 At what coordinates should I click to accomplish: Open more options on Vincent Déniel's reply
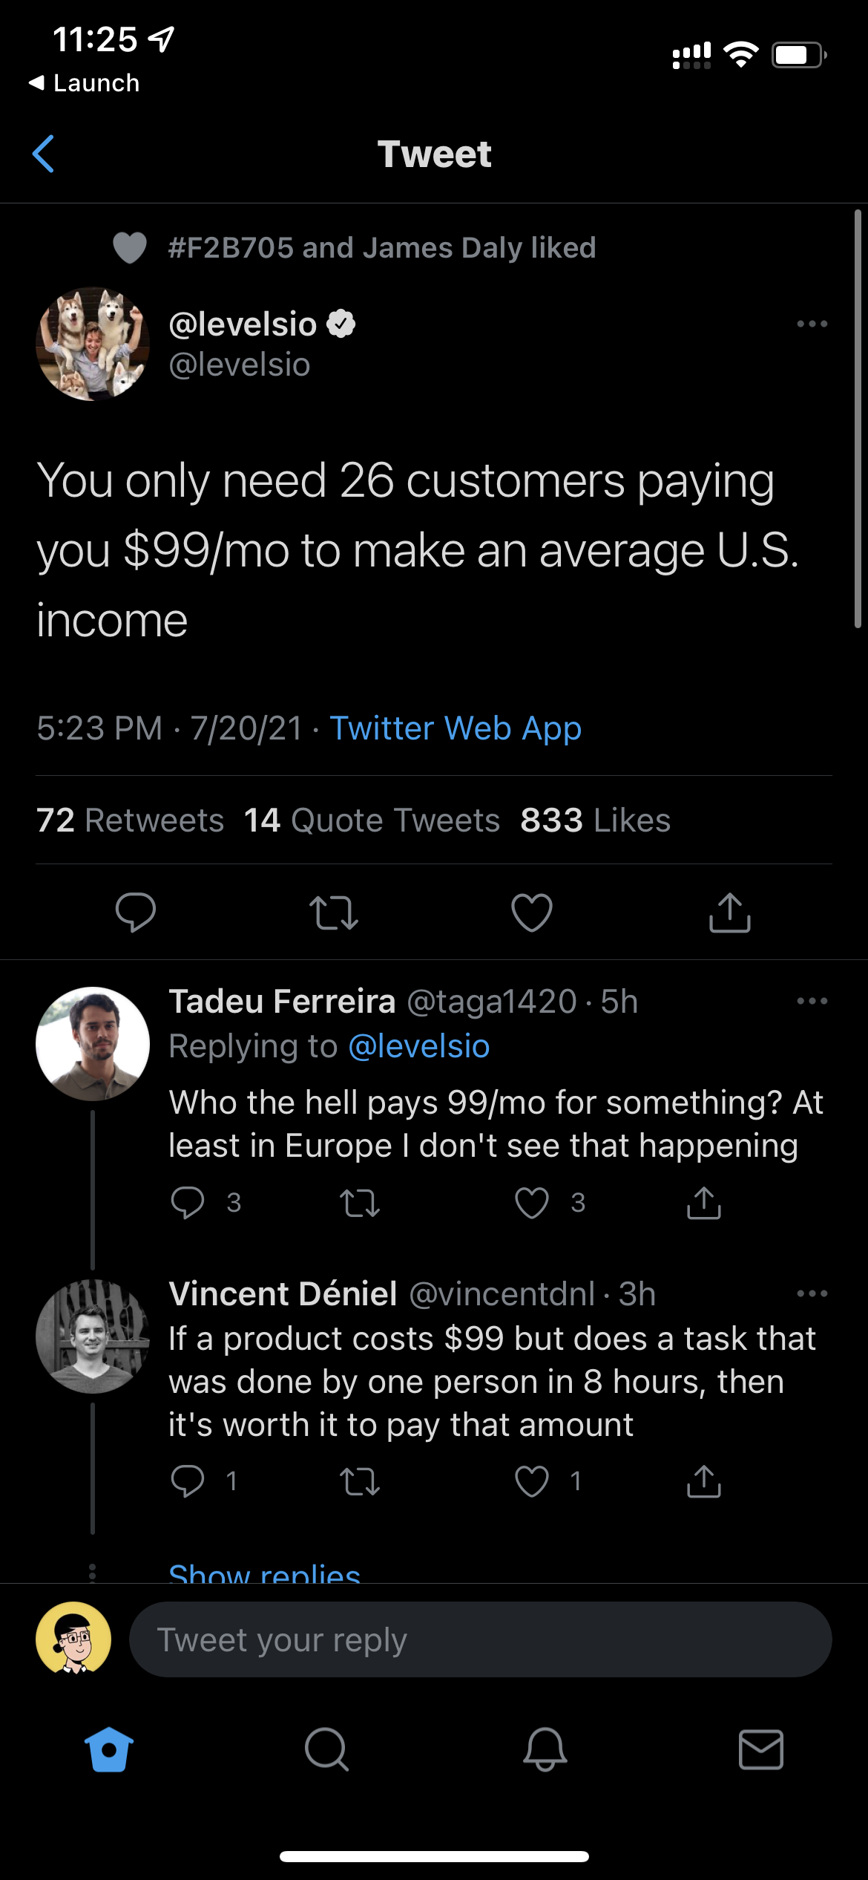coord(812,1293)
